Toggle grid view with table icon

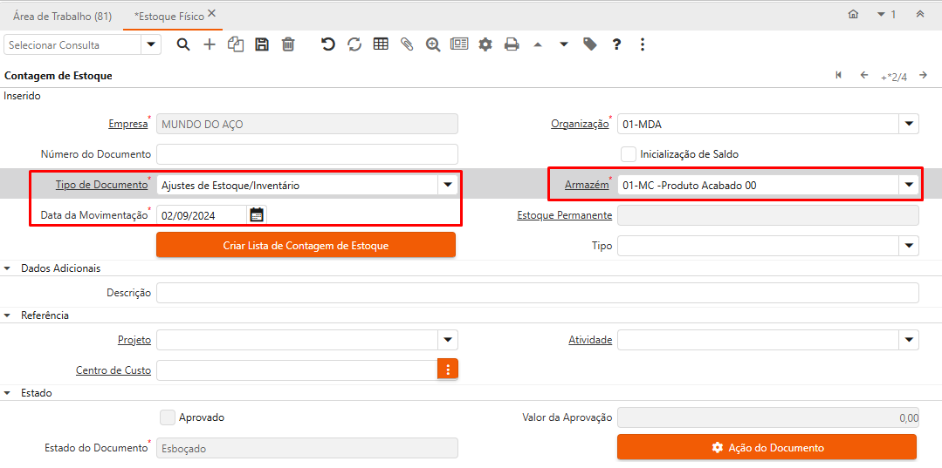point(381,44)
